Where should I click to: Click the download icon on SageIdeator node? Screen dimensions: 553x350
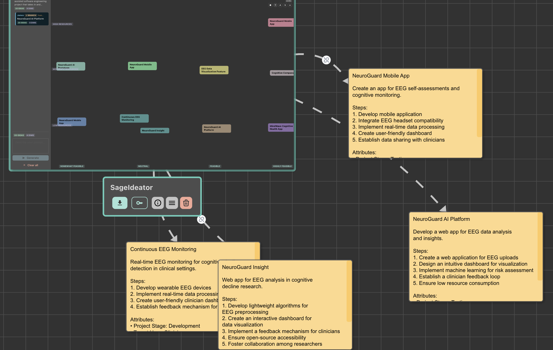coord(120,203)
